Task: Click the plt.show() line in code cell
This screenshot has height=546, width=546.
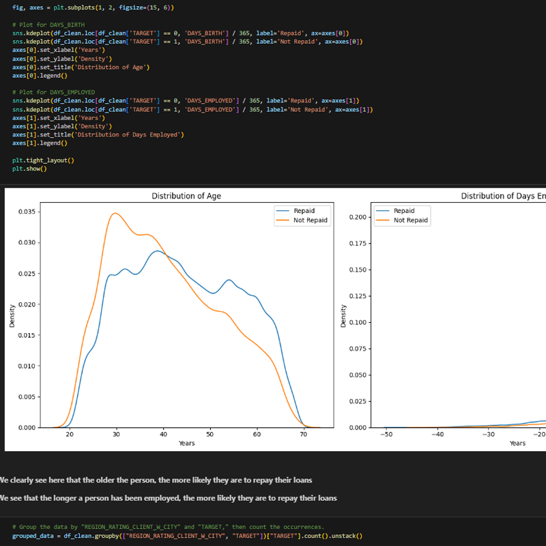Action: point(29,169)
